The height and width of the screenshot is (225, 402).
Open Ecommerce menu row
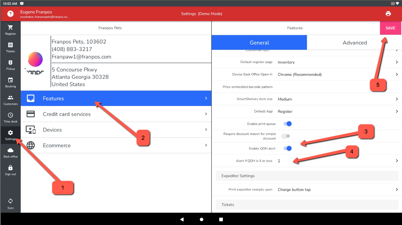[x=116, y=145]
